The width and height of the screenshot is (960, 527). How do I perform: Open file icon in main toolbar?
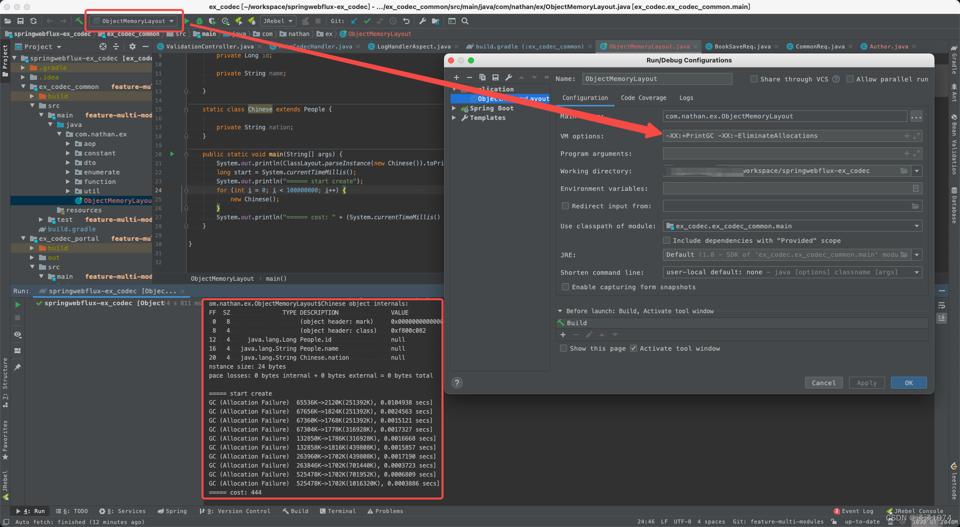(x=7, y=21)
